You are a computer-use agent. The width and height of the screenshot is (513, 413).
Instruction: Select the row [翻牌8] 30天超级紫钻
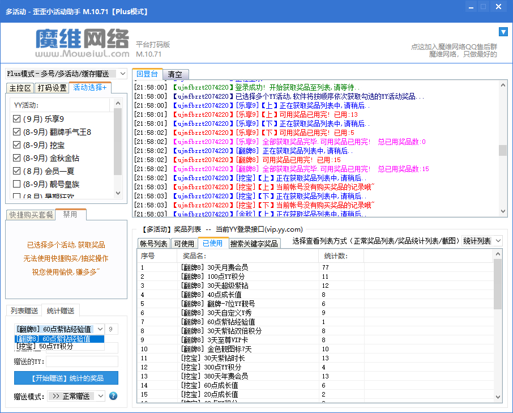(315, 286)
